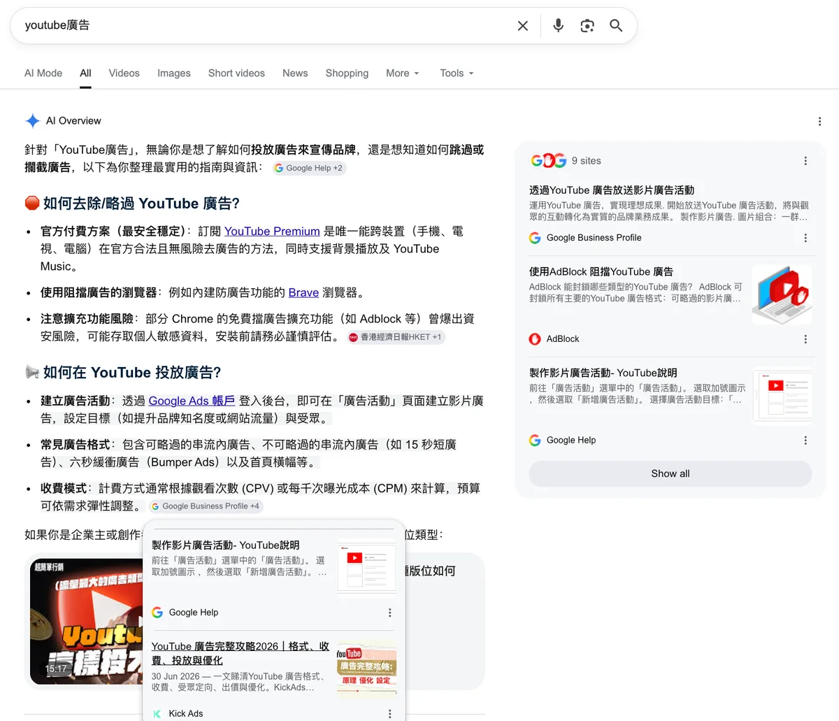
Task: Open the AI Overview three-dot options menu
Action: point(819,122)
